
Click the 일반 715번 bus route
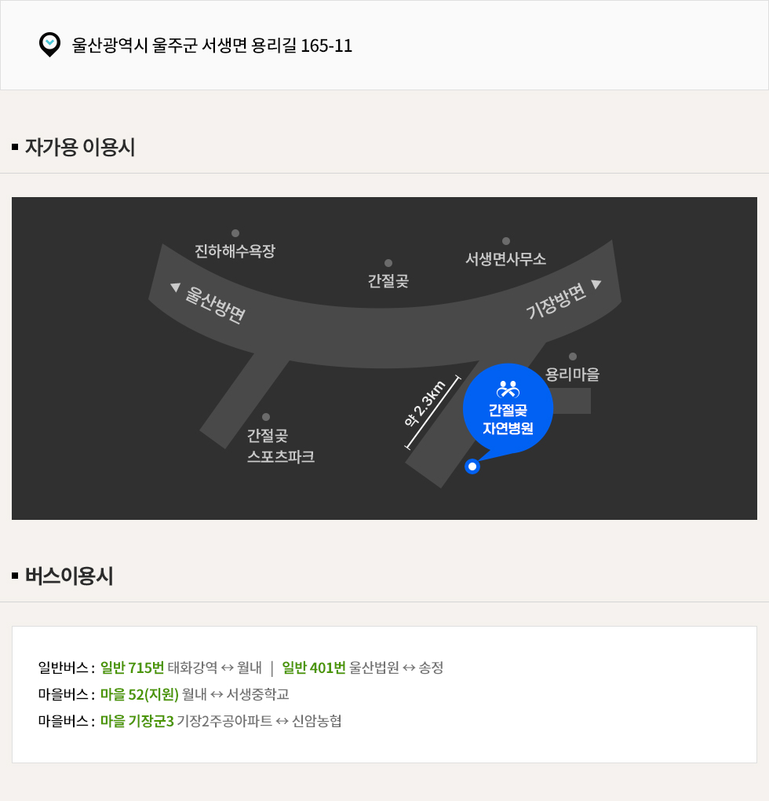coord(132,667)
